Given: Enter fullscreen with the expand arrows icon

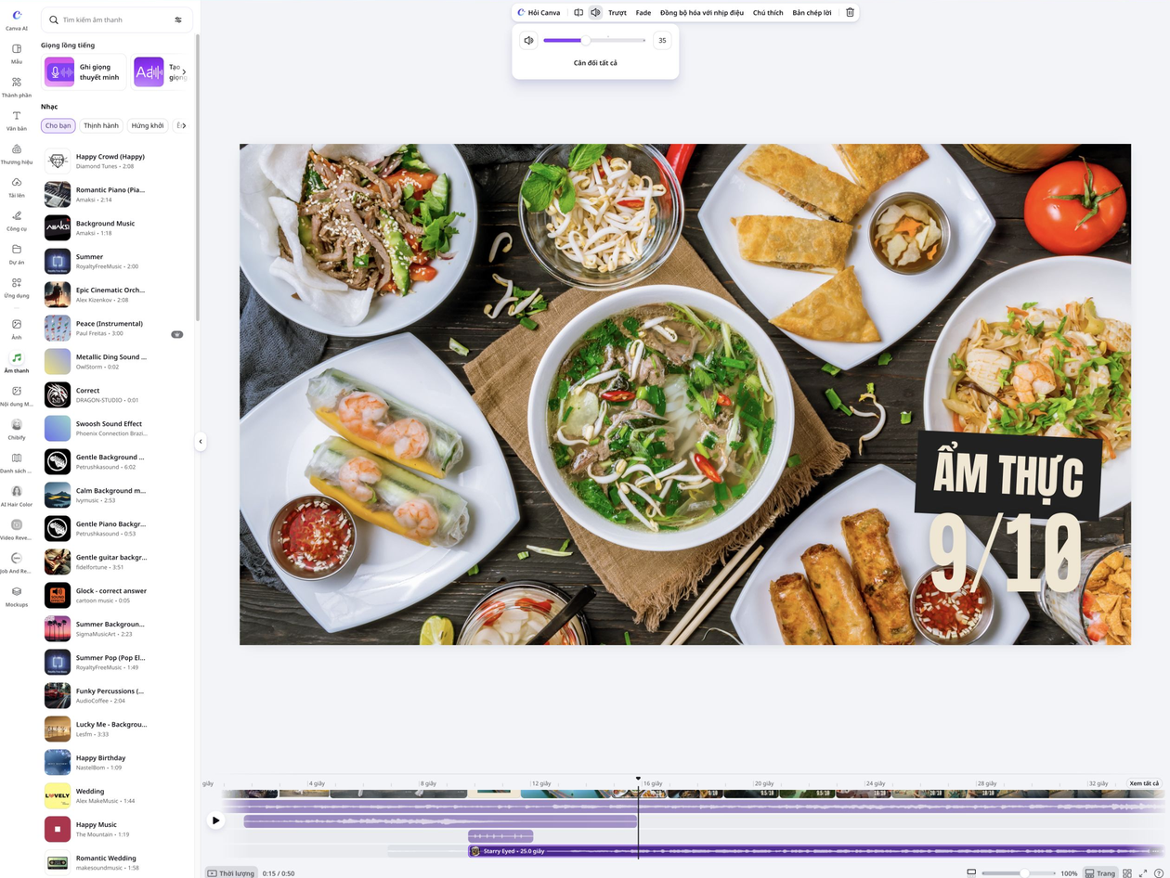Looking at the screenshot, I should [x=1143, y=873].
